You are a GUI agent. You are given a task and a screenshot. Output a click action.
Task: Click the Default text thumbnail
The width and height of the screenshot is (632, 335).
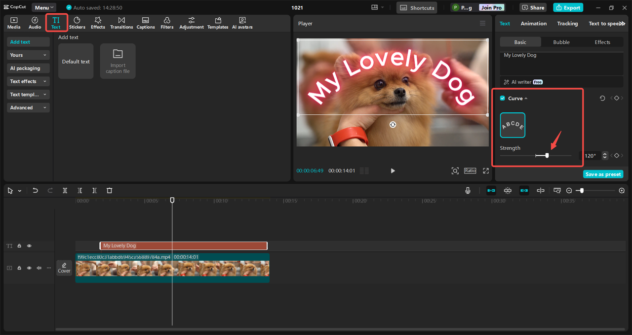(76, 61)
